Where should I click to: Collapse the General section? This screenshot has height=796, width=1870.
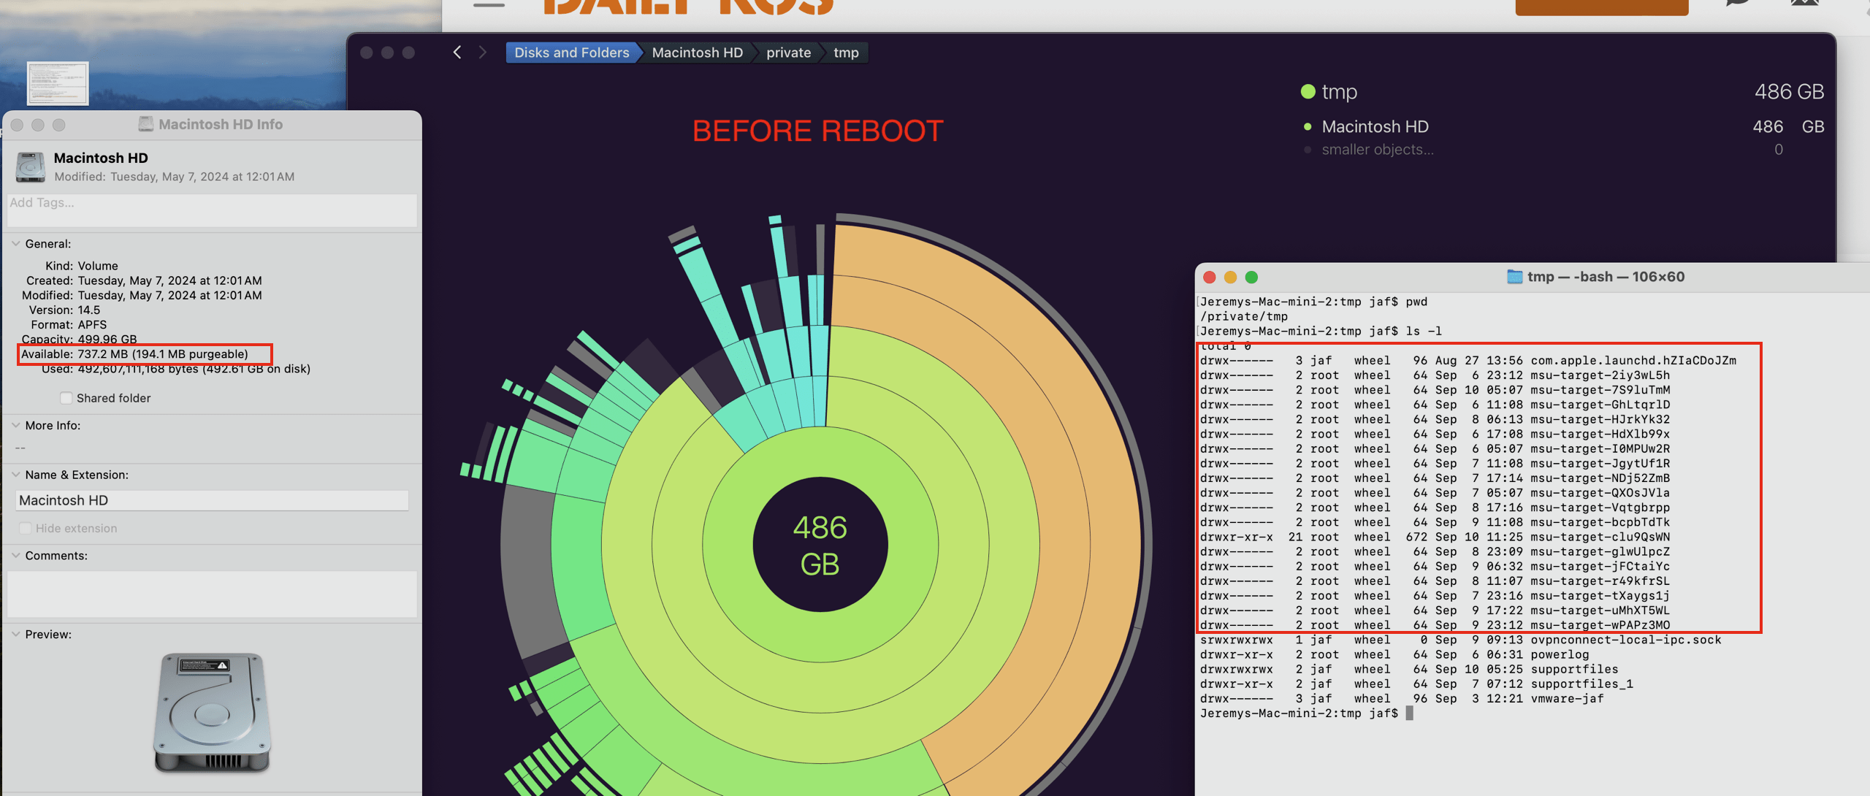(16, 244)
